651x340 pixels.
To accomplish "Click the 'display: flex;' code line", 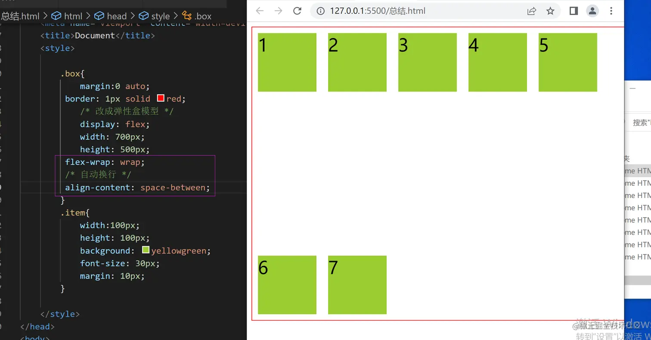I will (x=115, y=125).
